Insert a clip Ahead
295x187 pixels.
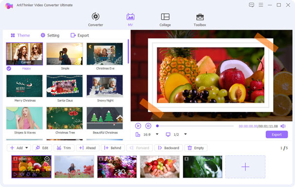(x=88, y=148)
